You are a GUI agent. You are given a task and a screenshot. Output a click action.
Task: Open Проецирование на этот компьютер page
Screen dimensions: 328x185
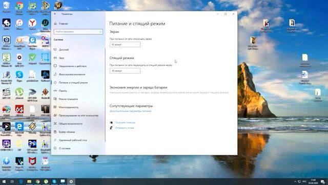point(78,116)
